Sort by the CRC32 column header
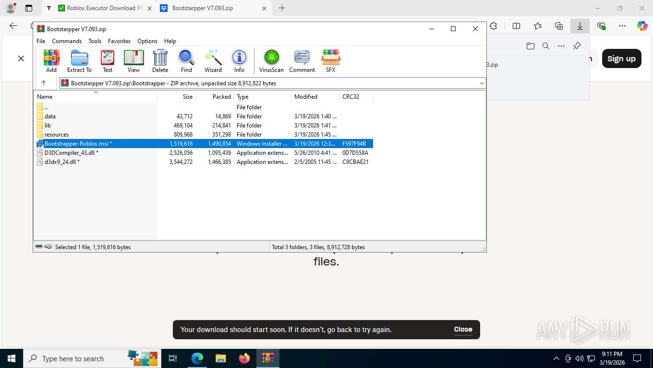Viewport: 653px width, 368px height. [356, 96]
